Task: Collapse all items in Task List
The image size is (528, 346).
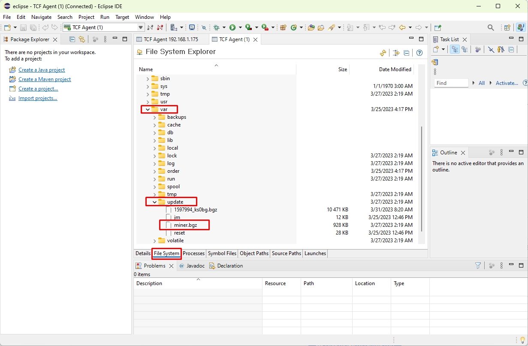Action: click(x=511, y=50)
